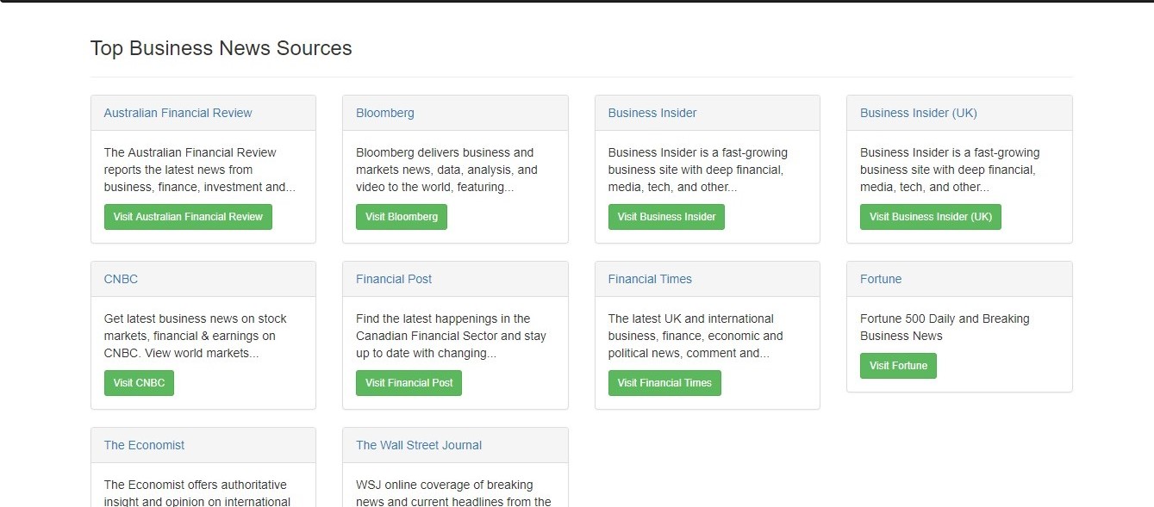The width and height of the screenshot is (1154, 507).
Task: Click the green Visit Business Insider button
Action: [666, 217]
